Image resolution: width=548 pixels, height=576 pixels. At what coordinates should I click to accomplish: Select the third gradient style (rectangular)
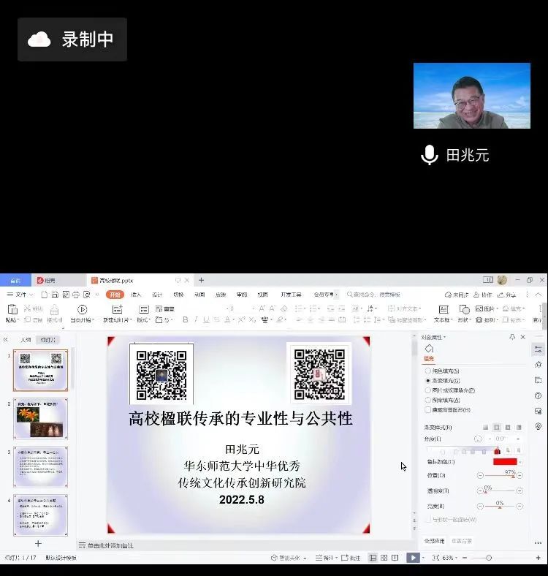(x=508, y=427)
